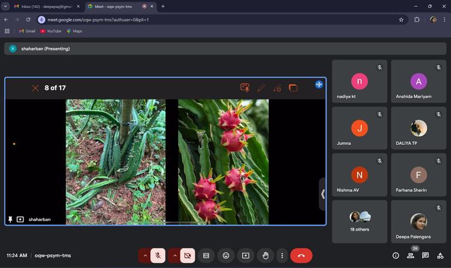The image size is (451, 268).
Task: Turn on camera in call controls
Action: tap(188, 255)
